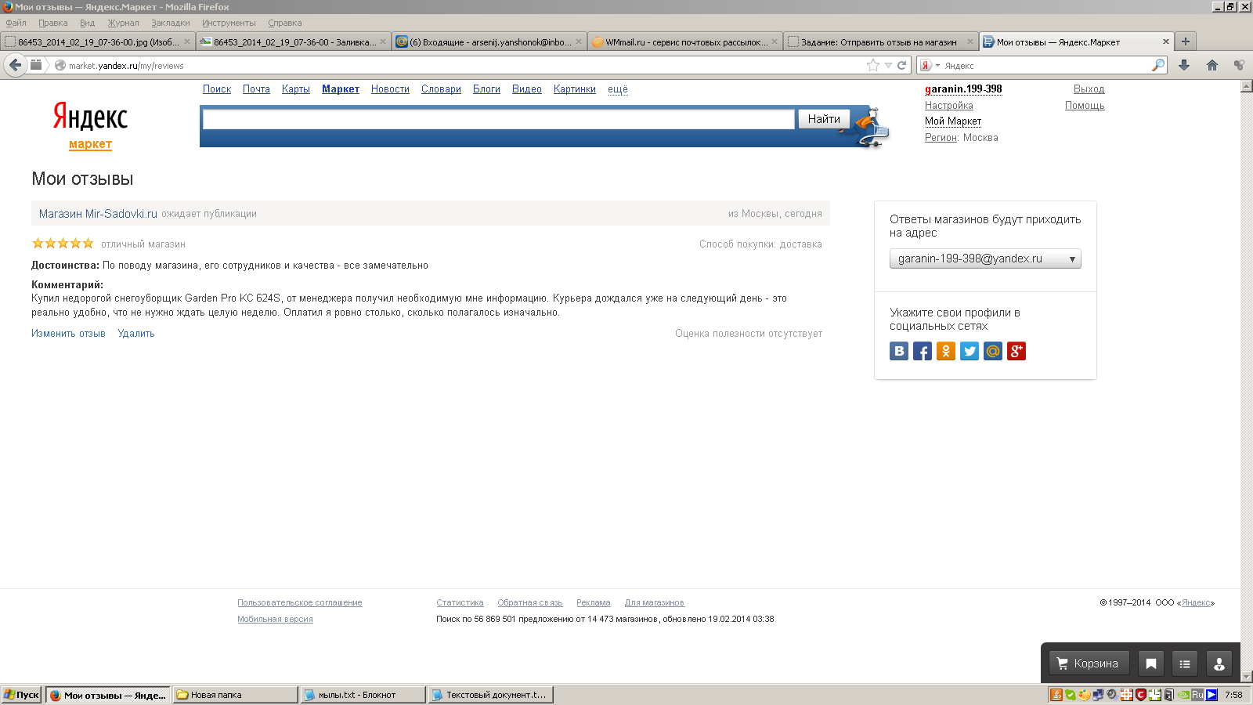
Task: Click the Картинки service link
Action: (575, 89)
